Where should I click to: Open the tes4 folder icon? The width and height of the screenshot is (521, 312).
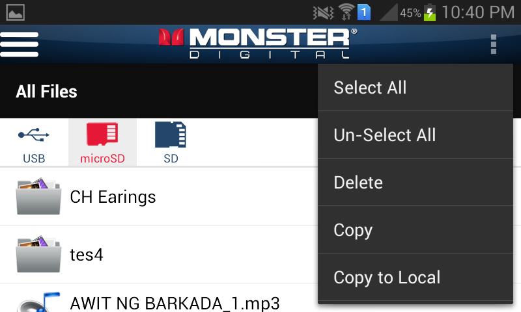point(38,254)
